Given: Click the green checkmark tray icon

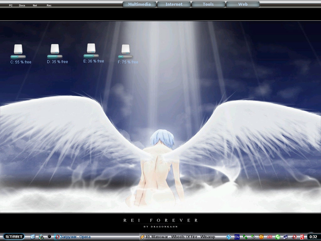Looking at the screenshot, I should tap(278, 237).
